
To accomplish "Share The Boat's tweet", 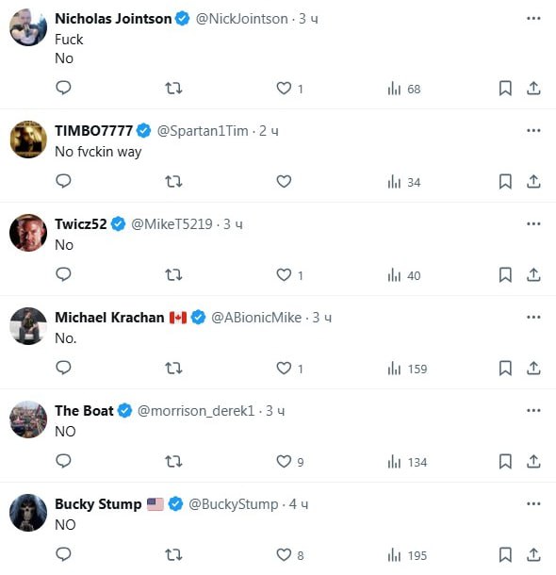I will 533,461.
